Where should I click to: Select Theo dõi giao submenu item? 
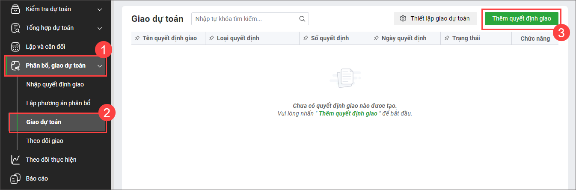pyautogui.click(x=45, y=141)
